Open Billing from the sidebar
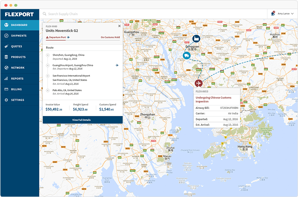The image size is (298, 197). [20, 89]
